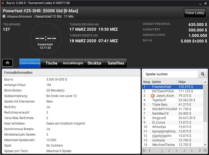The width and height of the screenshot is (209, 155).
Task: Click the search magnifier icon
Action: coord(202,74)
